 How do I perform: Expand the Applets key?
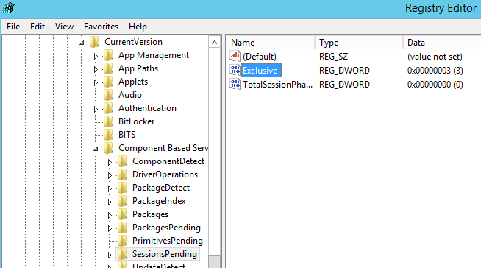pos(96,82)
